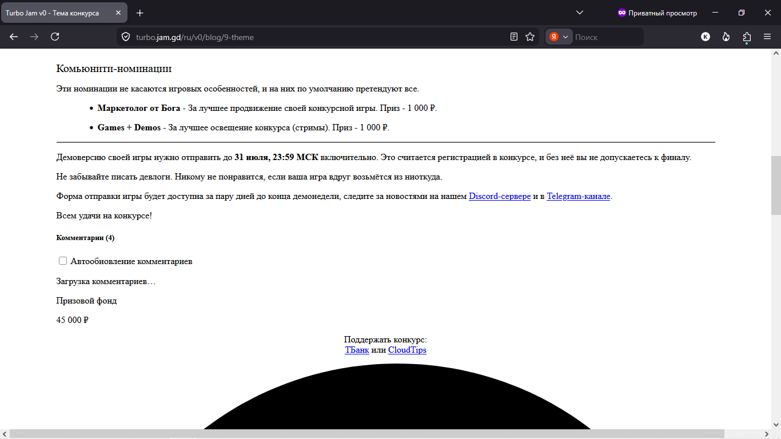Image resolution: width=781 pixels, height=439 pixels.
Task: Click the Призовой фонд label
Action: click(x=86, y=301)
